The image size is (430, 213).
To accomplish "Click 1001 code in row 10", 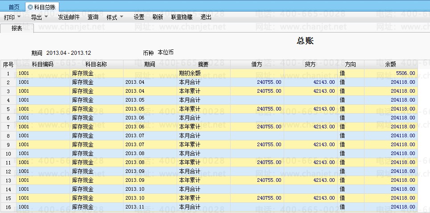I will click(x=43, y=154).
